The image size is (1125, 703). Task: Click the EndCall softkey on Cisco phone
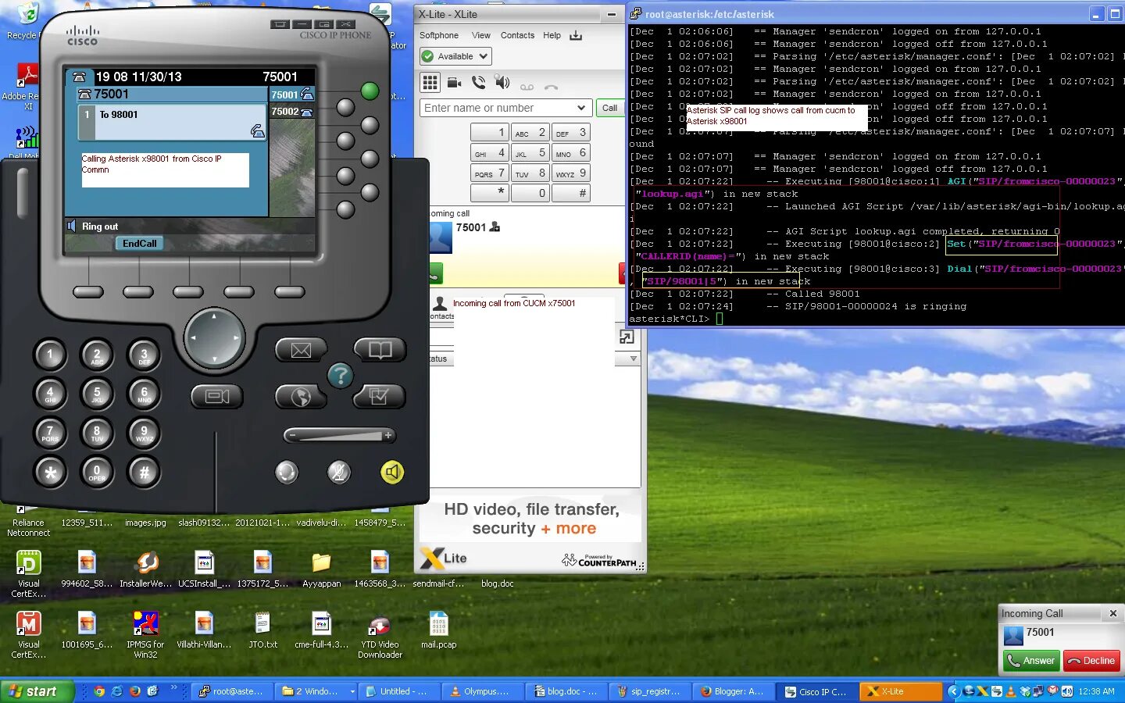pos(140,244)
